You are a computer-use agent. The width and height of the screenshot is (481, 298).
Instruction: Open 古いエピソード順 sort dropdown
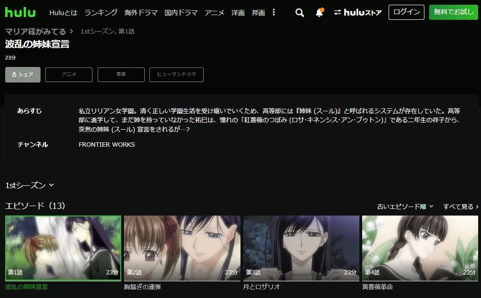click(x=405, y=207)
